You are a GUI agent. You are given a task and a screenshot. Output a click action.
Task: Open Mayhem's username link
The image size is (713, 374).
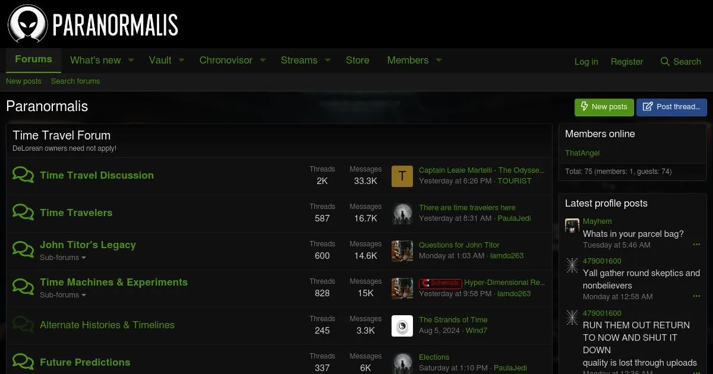(x=597, y=221)
